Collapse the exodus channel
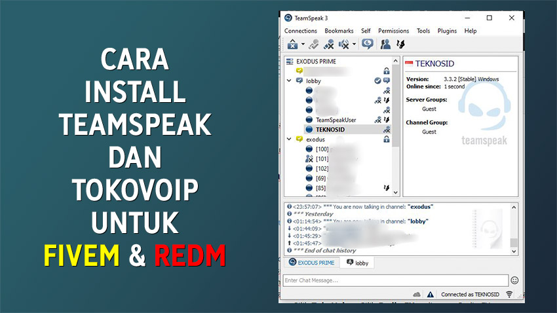557x313 pixels. pos(289,139)
